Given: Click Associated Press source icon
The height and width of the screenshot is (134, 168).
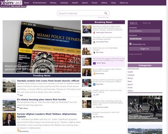Looking at the screenshot, I should coord(94,42).
